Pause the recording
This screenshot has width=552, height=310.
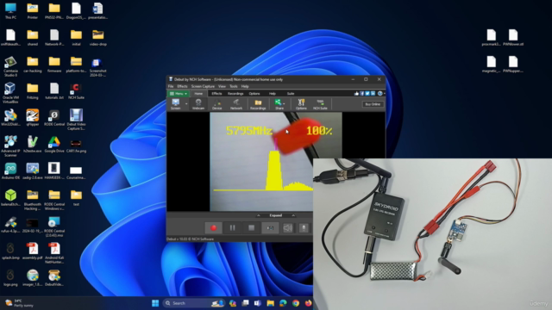tap(232, 228)
